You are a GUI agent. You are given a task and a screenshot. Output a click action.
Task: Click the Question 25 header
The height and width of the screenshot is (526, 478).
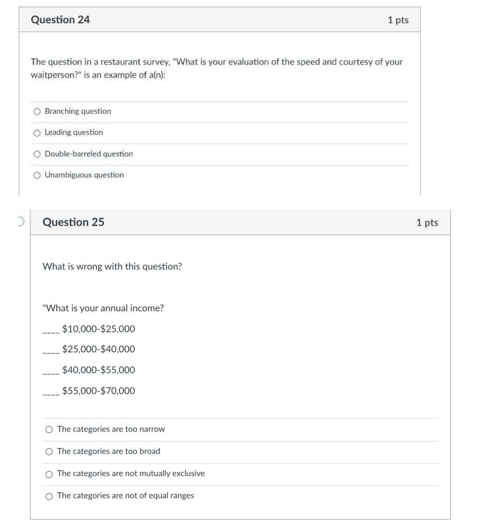[x=73, y=222]
